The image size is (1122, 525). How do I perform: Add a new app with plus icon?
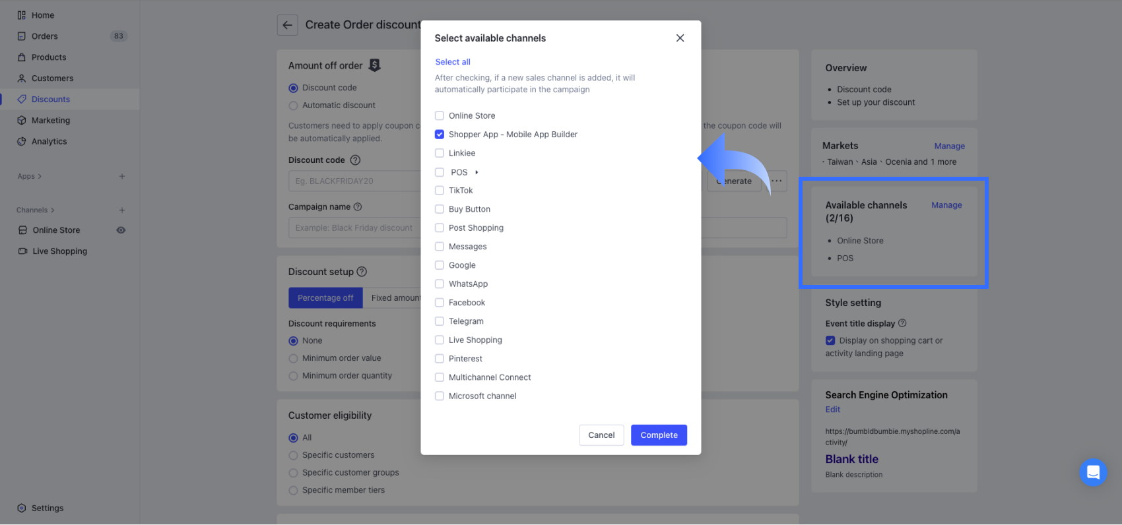pyautogui.click(x=122, y=176)
